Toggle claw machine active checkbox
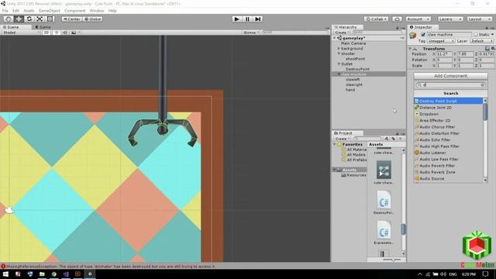This screenshot has height=279, width=496. (423, 34)
